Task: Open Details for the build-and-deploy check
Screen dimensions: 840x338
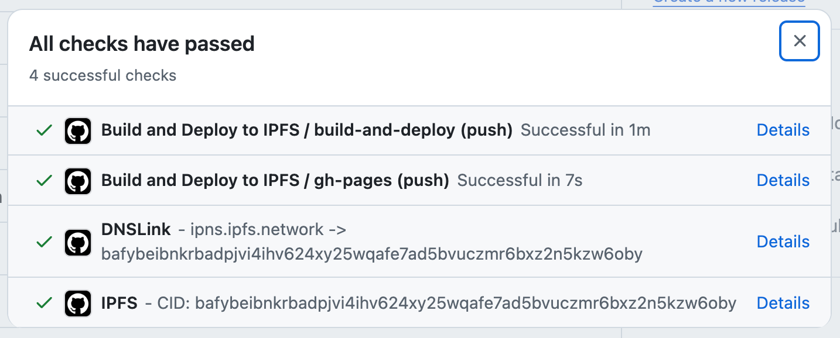Action: pos(783,130)
